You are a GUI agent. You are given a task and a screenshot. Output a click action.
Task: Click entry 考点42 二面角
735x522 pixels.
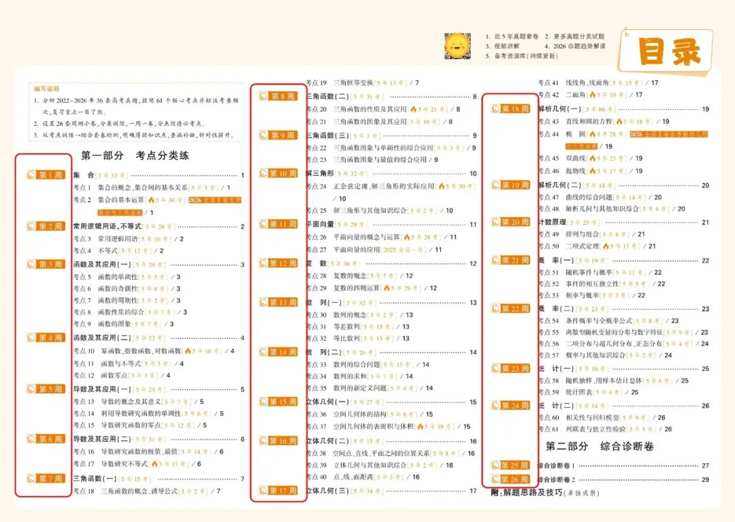coord(591,95)
